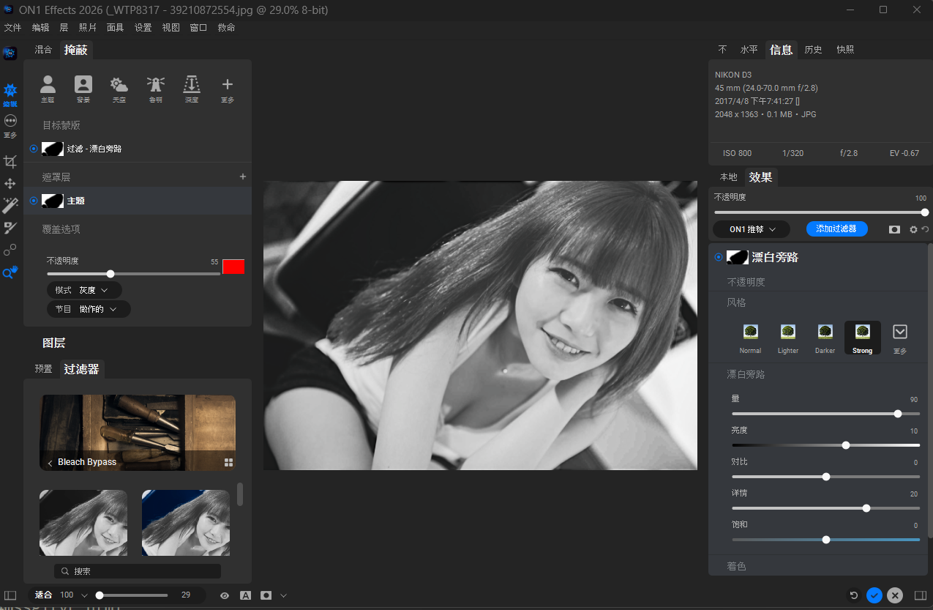The height and width of the screenshot is (610, 933).
Task: Select the magic wand retouch tool
Action: 10,206
